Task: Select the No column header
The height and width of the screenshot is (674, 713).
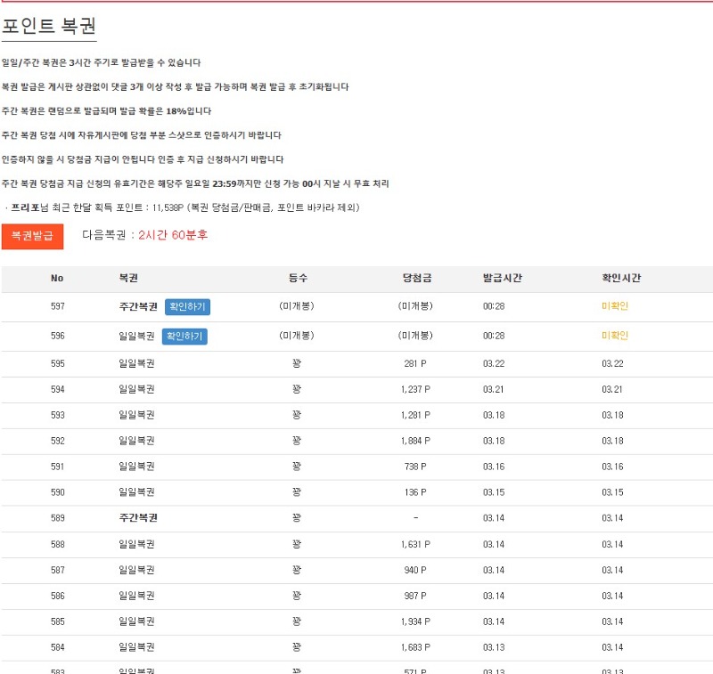Action: tap(57, 279)
